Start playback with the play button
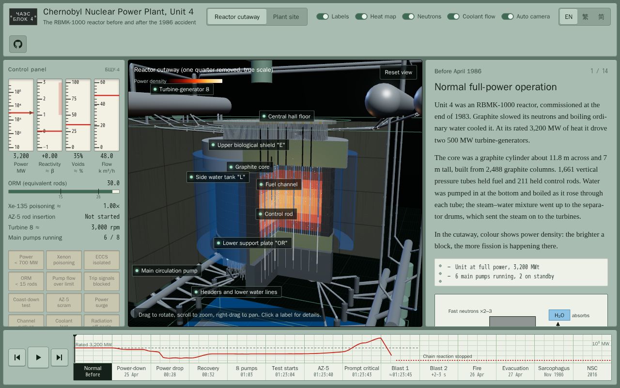The height and width of the screenshot is (388, 620). click(x=38, y=357)
